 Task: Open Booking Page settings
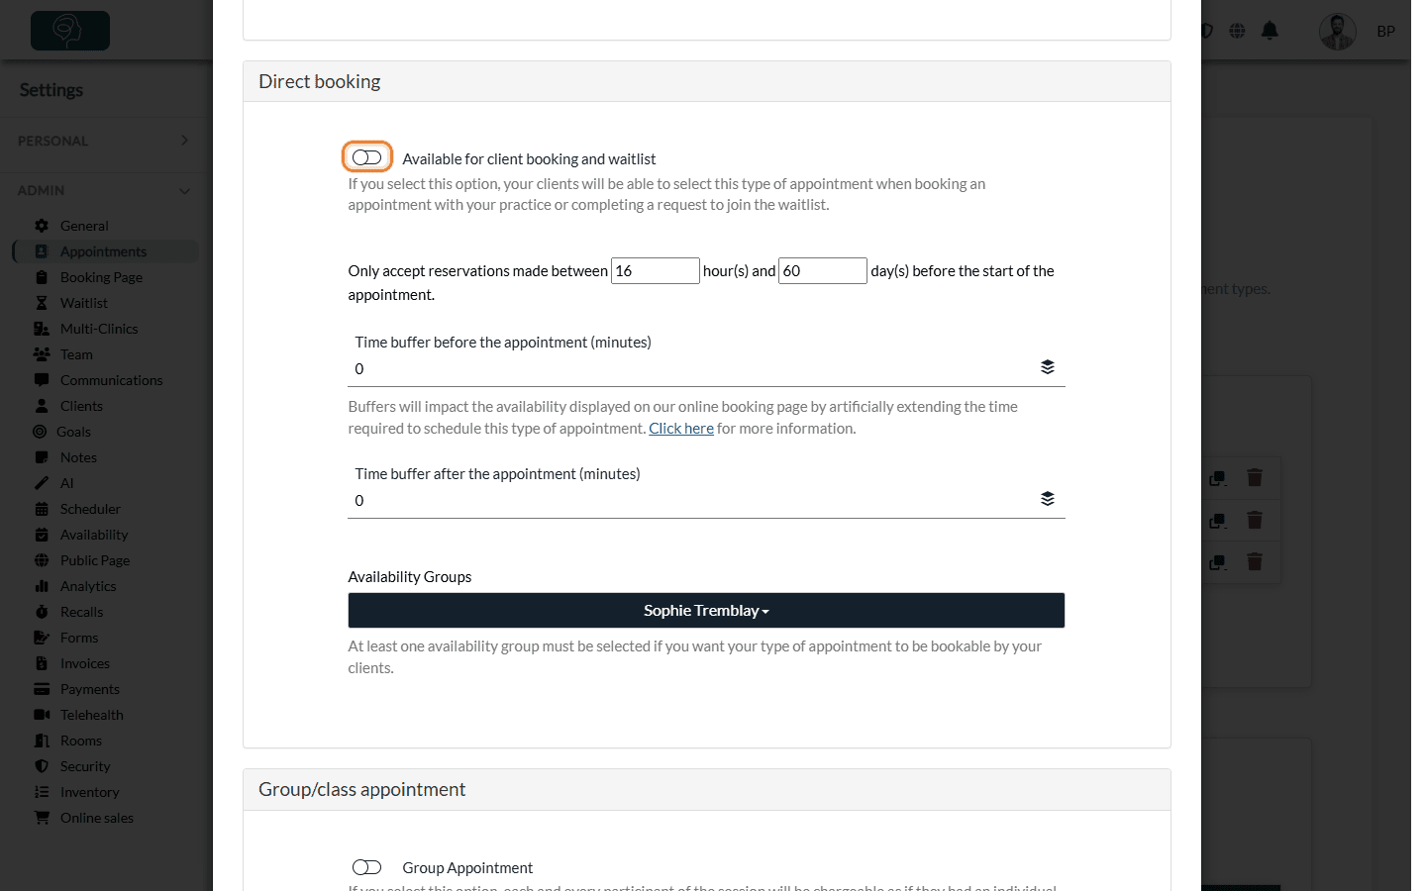pyautogui.click(x=101, y=277)
